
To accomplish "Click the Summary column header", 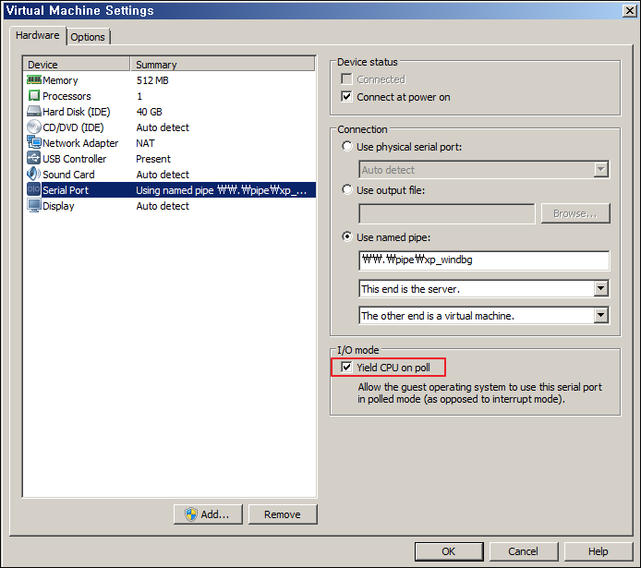I will pyautogui.click(x=223, y=64).
